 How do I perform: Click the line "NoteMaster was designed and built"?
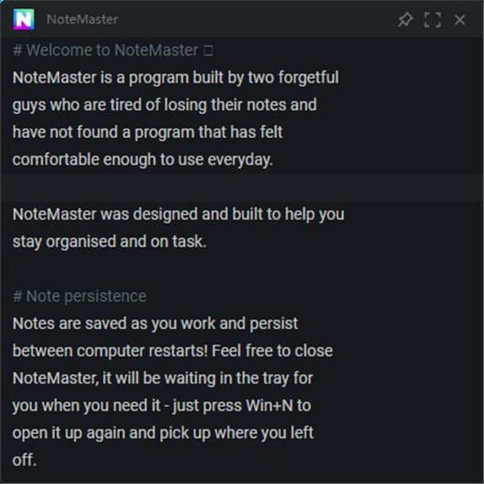pos(178,215)
